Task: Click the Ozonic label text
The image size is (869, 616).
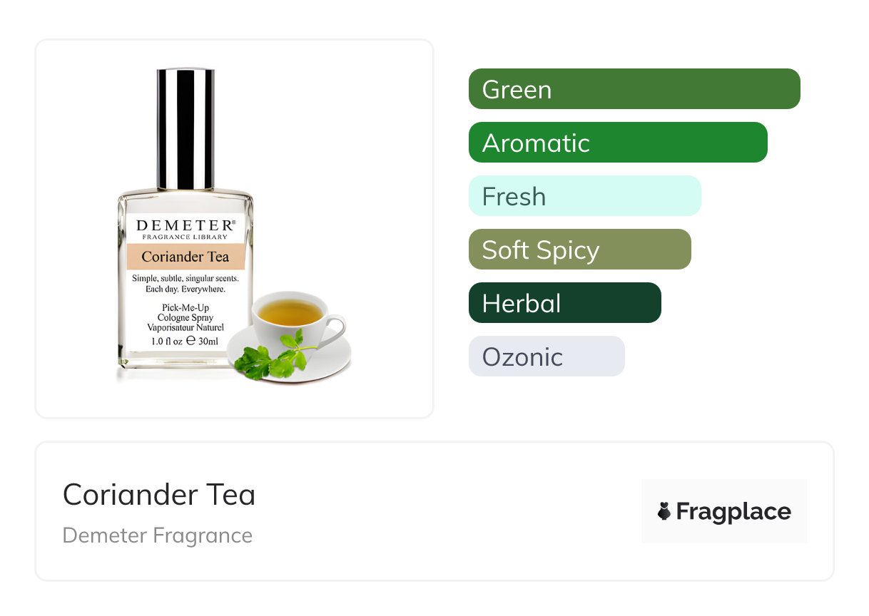Action: pos(522,357)
